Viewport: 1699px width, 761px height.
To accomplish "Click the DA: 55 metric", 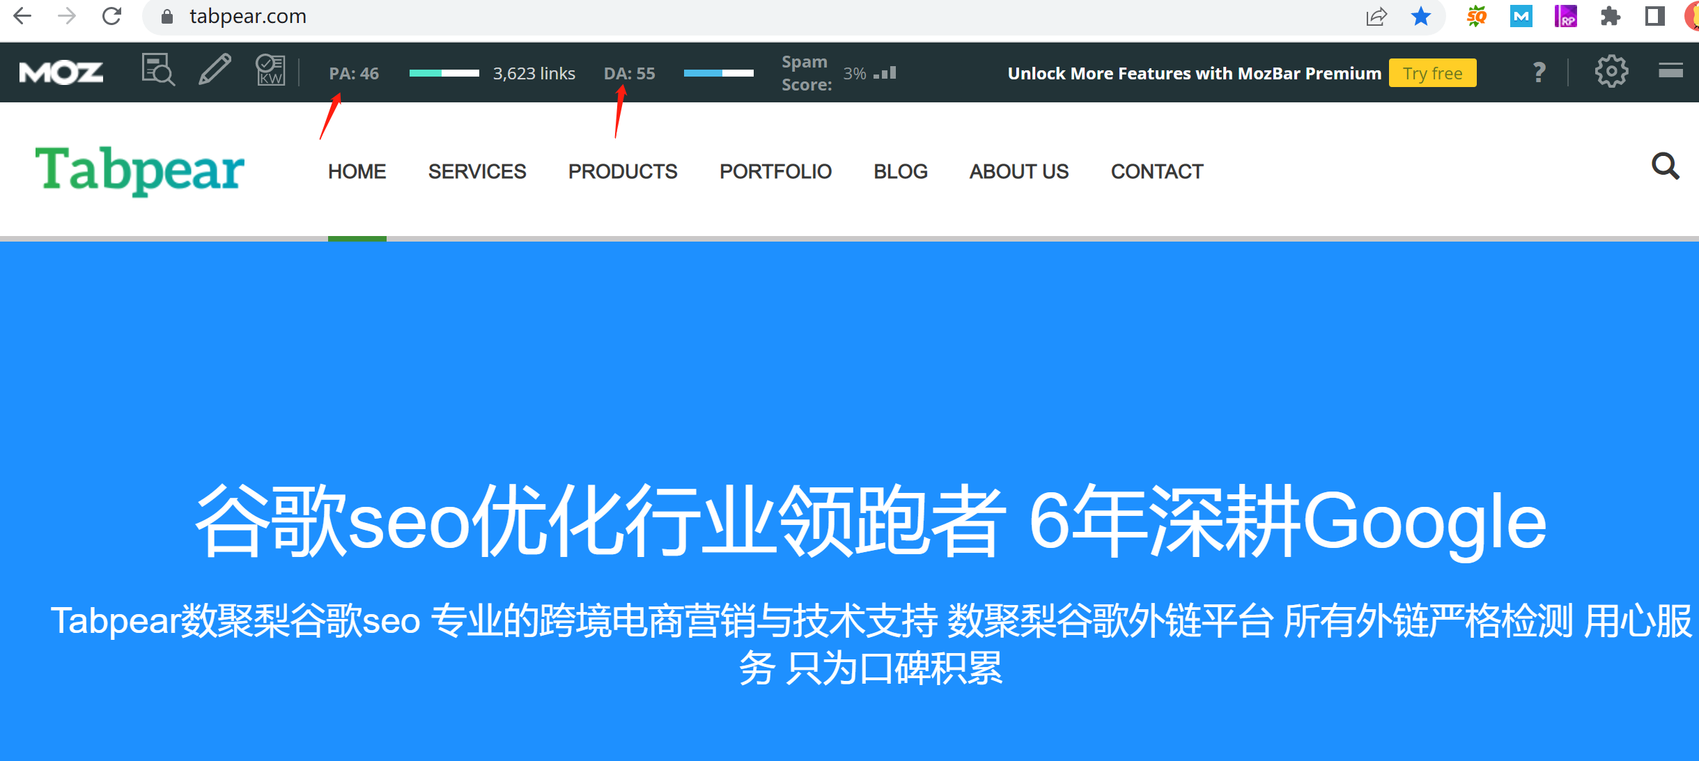I will pyautogui.click(x=629, y=73).
